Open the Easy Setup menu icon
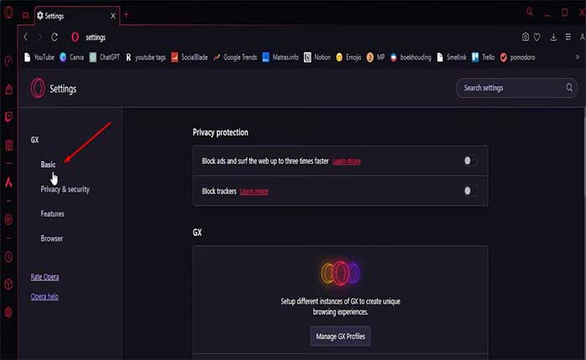 568,37
